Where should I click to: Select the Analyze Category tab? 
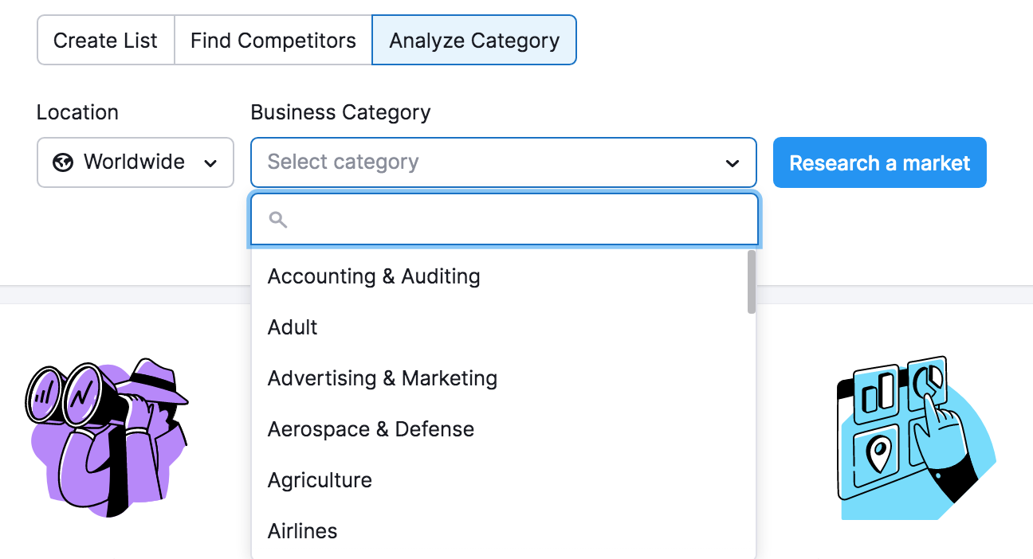pyautogui.click(x=473, y=40)
